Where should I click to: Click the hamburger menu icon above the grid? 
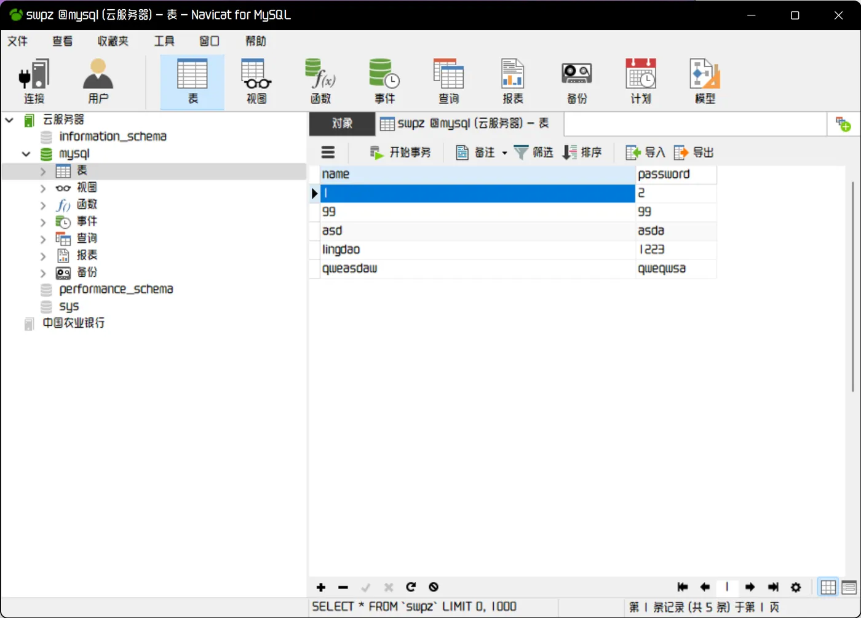328,153
